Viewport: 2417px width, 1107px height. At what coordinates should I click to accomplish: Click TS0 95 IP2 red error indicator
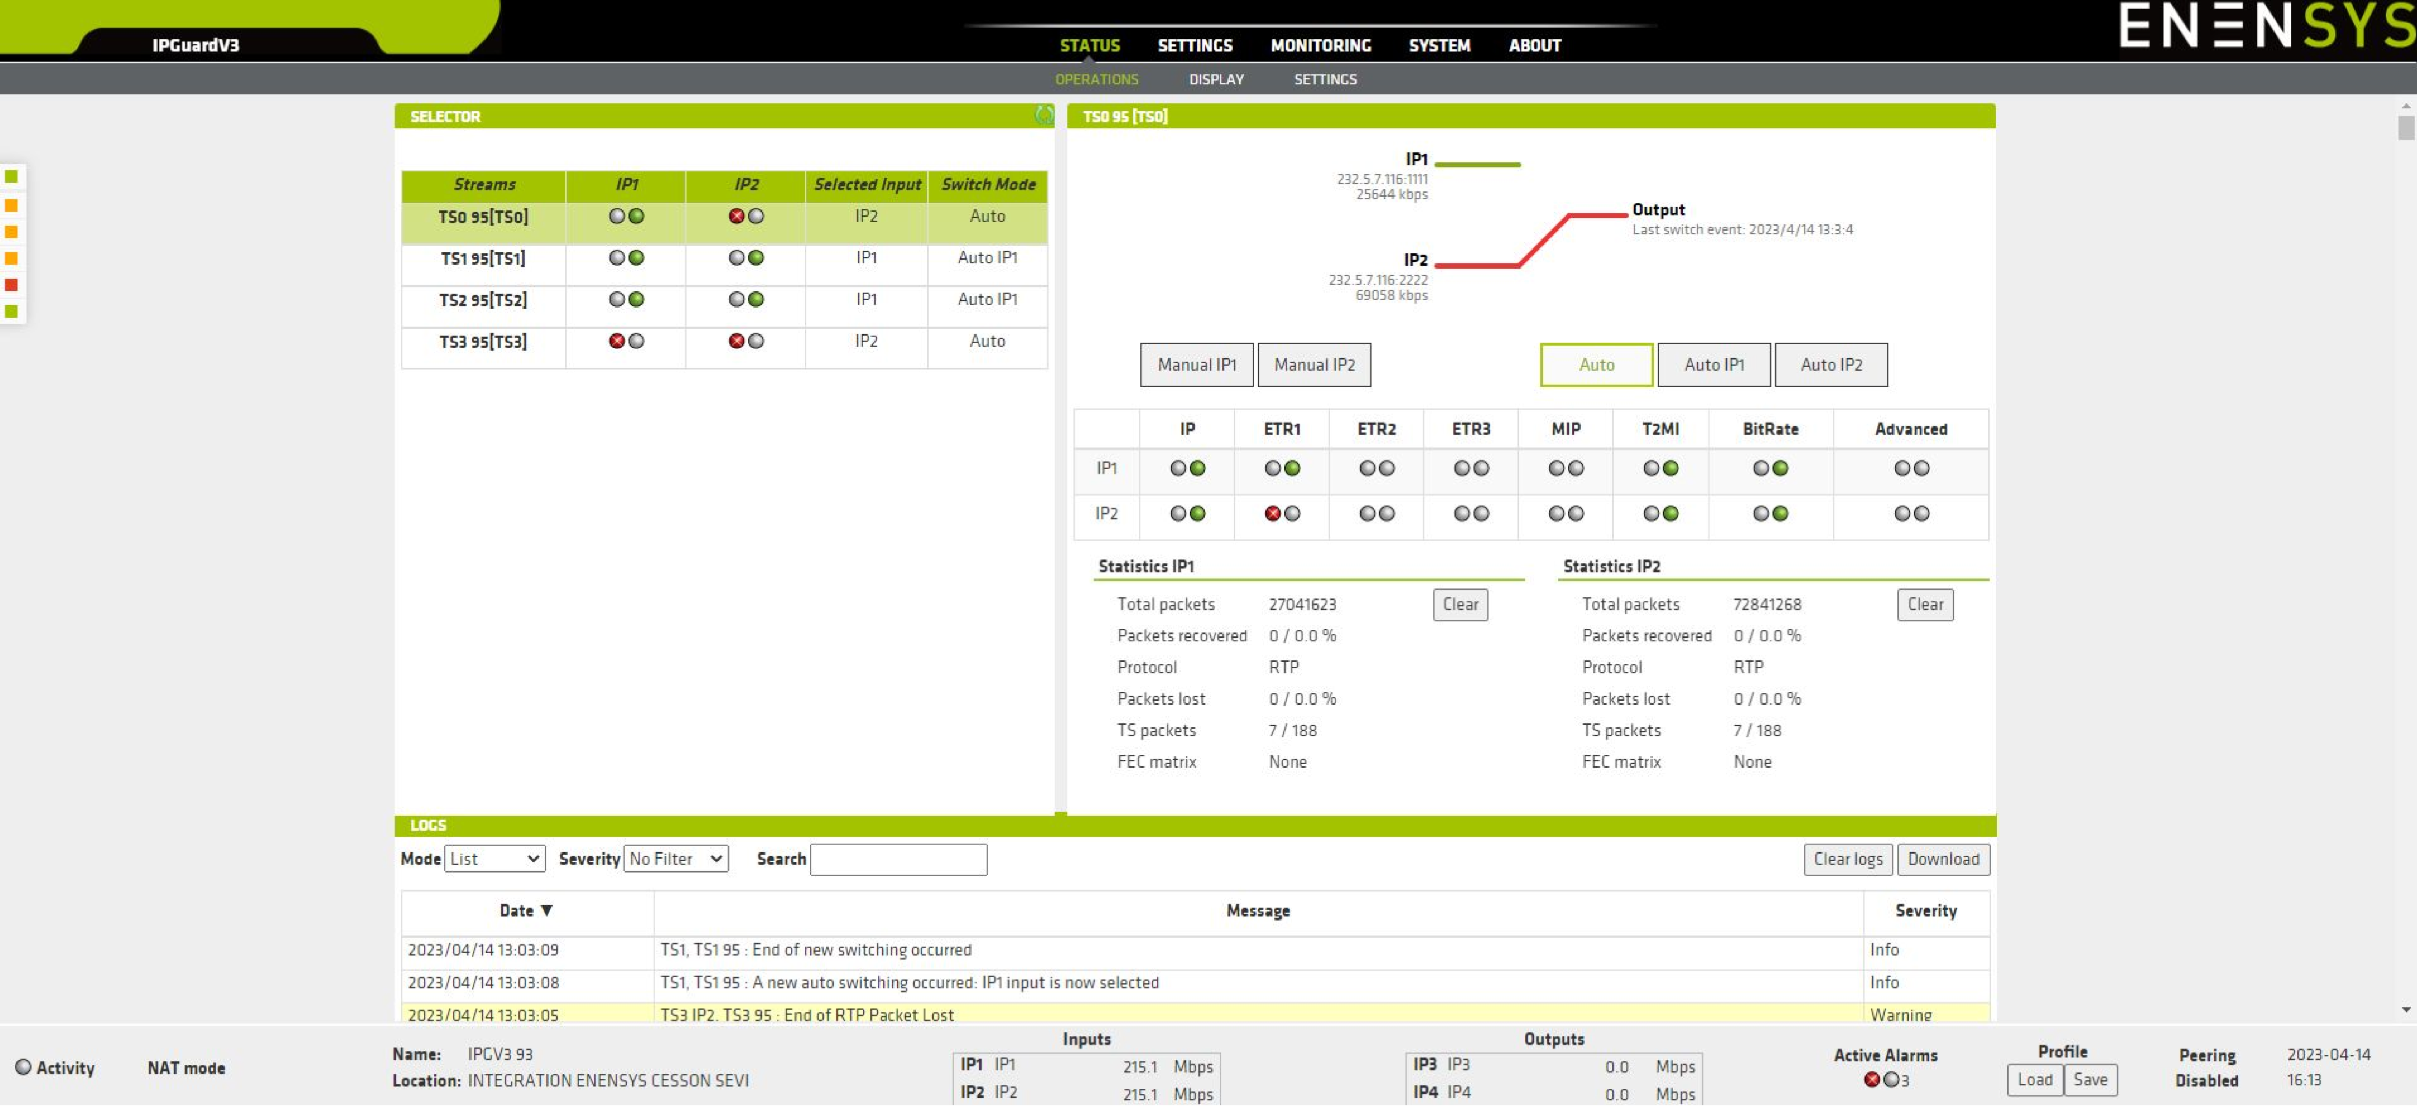(736, 217)
